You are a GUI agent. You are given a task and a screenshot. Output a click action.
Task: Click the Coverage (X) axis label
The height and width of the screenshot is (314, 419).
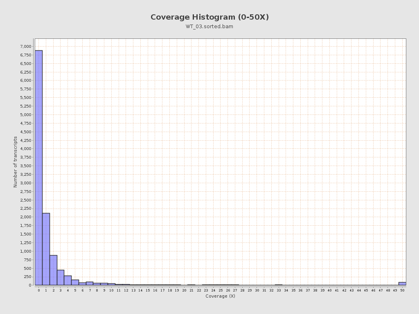click(221, 296)
